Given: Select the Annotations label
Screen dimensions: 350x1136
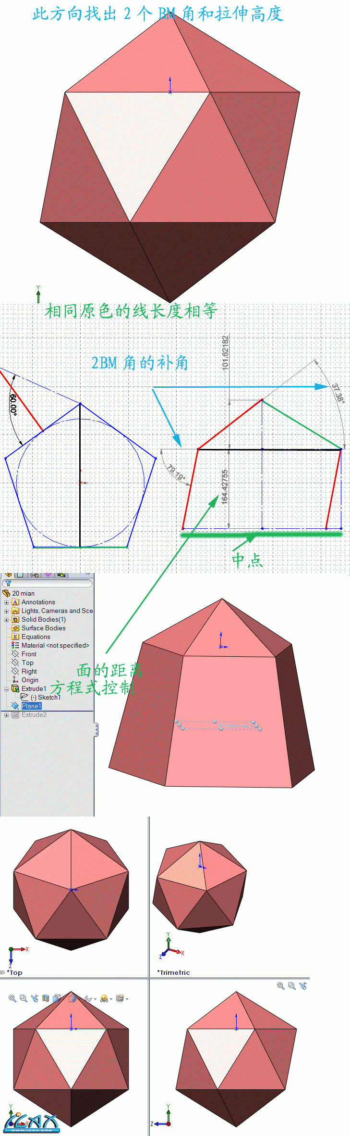Looking at the screenshot, I should [x=38, y=602].
